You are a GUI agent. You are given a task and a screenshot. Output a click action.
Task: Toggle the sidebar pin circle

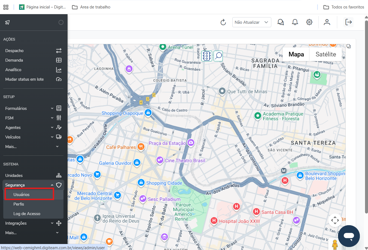(x=61, y=22)
